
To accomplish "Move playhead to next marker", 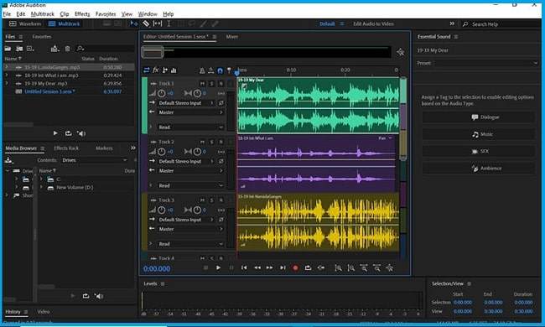I will (x=283, y=267).
